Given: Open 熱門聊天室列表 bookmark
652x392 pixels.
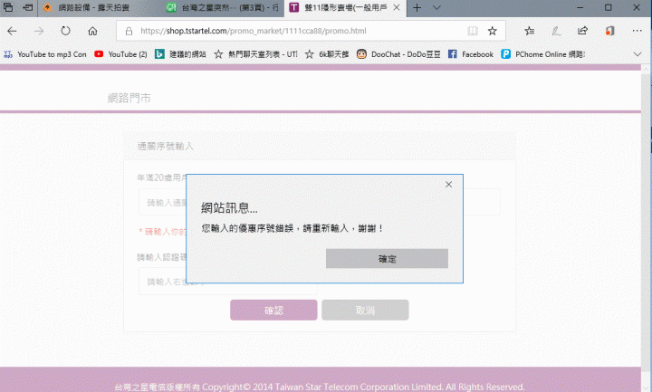Looking at the screenshot, I should point(255,54).
